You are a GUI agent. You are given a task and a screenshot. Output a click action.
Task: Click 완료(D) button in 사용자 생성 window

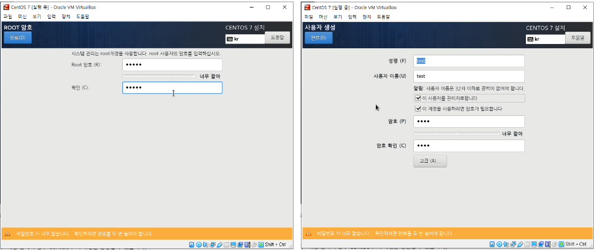click(318, 38)
